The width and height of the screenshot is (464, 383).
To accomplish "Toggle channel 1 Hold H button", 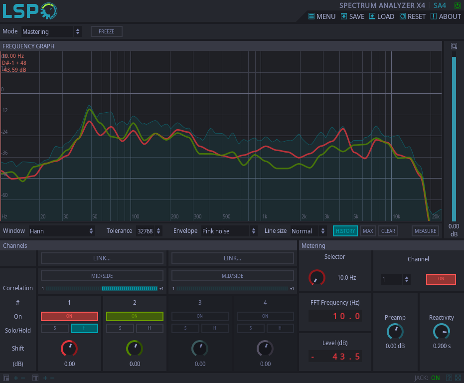I will coord(84,328).
